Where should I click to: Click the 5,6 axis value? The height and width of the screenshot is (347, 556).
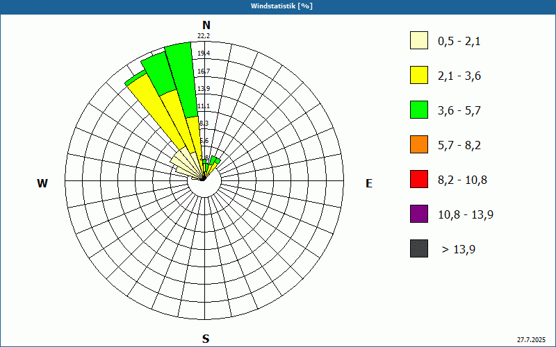(x=204, y=141)
